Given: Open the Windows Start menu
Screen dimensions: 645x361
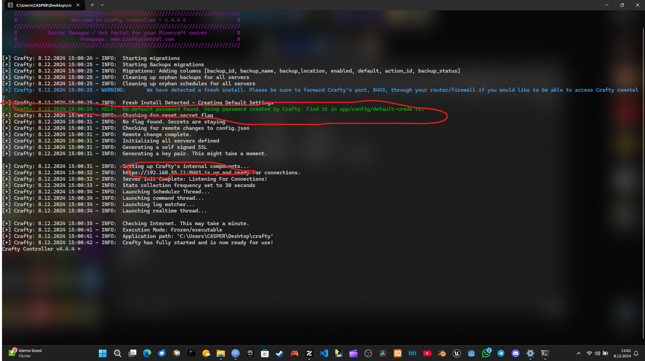Looking at the screenshot, I should (x=103, y=353).
